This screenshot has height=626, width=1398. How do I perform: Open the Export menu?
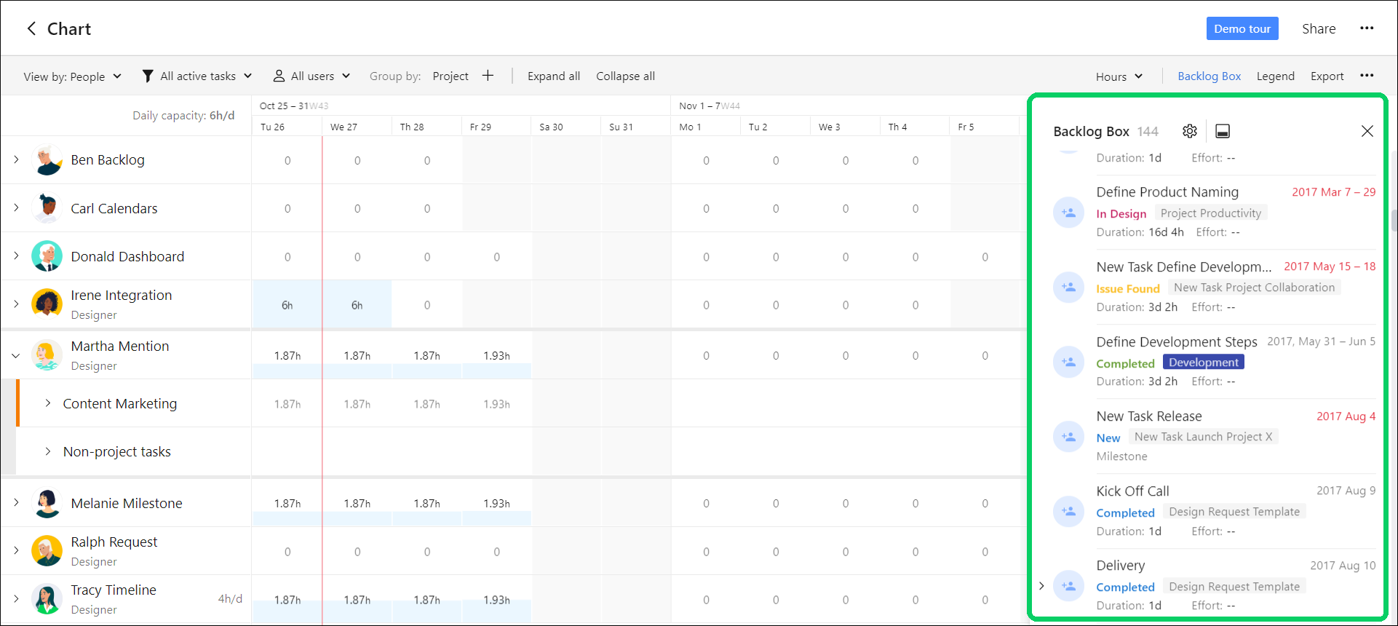pos(1327,76)
